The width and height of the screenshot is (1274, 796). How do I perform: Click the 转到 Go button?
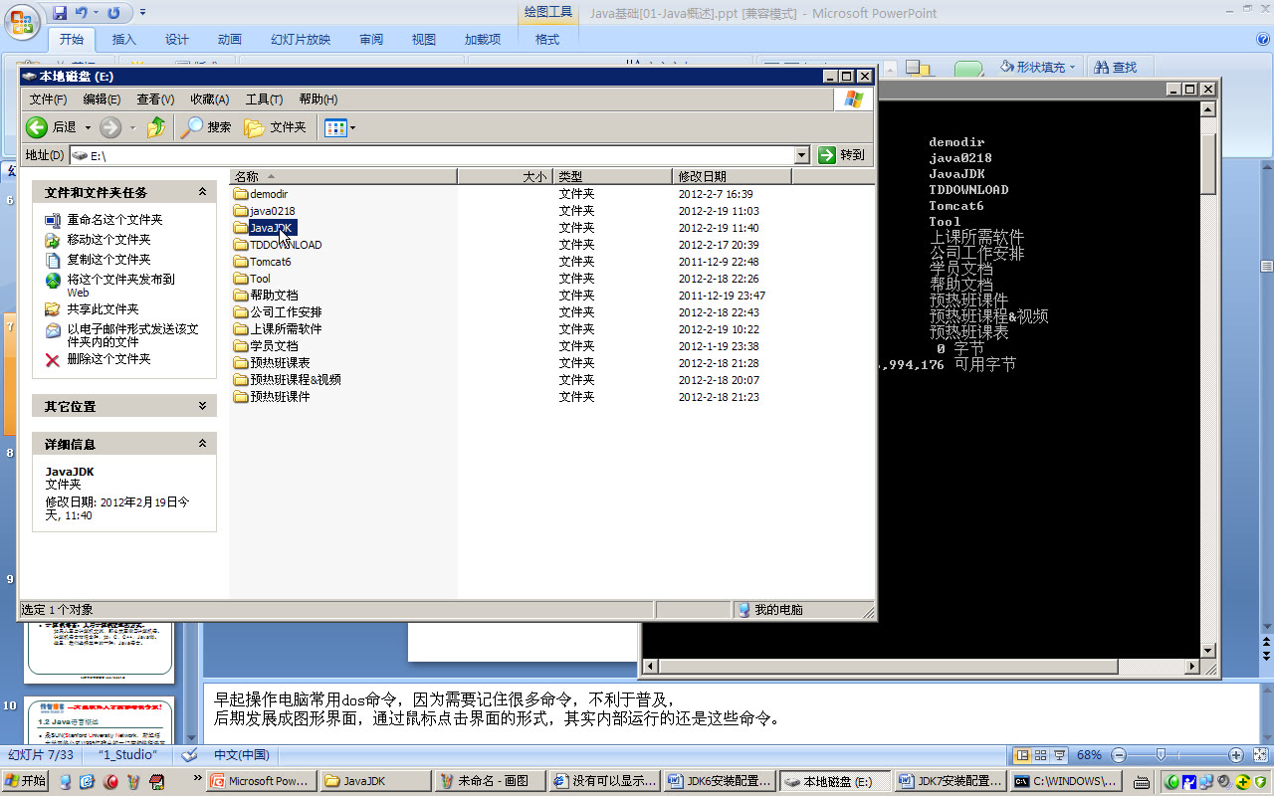(x=842, y=155)
